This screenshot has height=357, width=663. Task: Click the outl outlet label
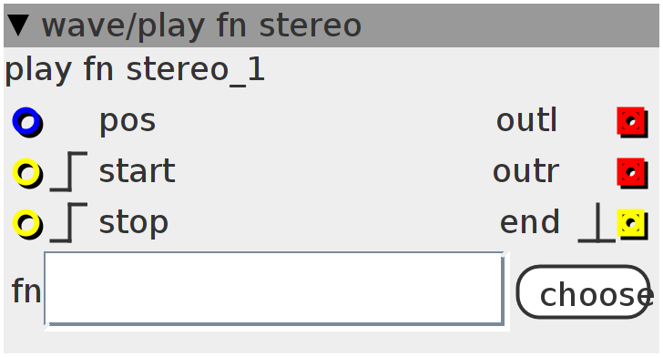pyautogui.click(x=526, y=120)
